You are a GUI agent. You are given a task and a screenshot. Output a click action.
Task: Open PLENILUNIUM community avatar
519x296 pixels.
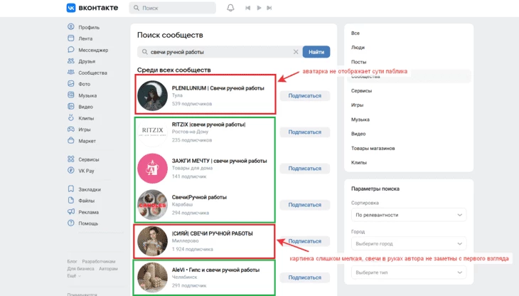152,95
